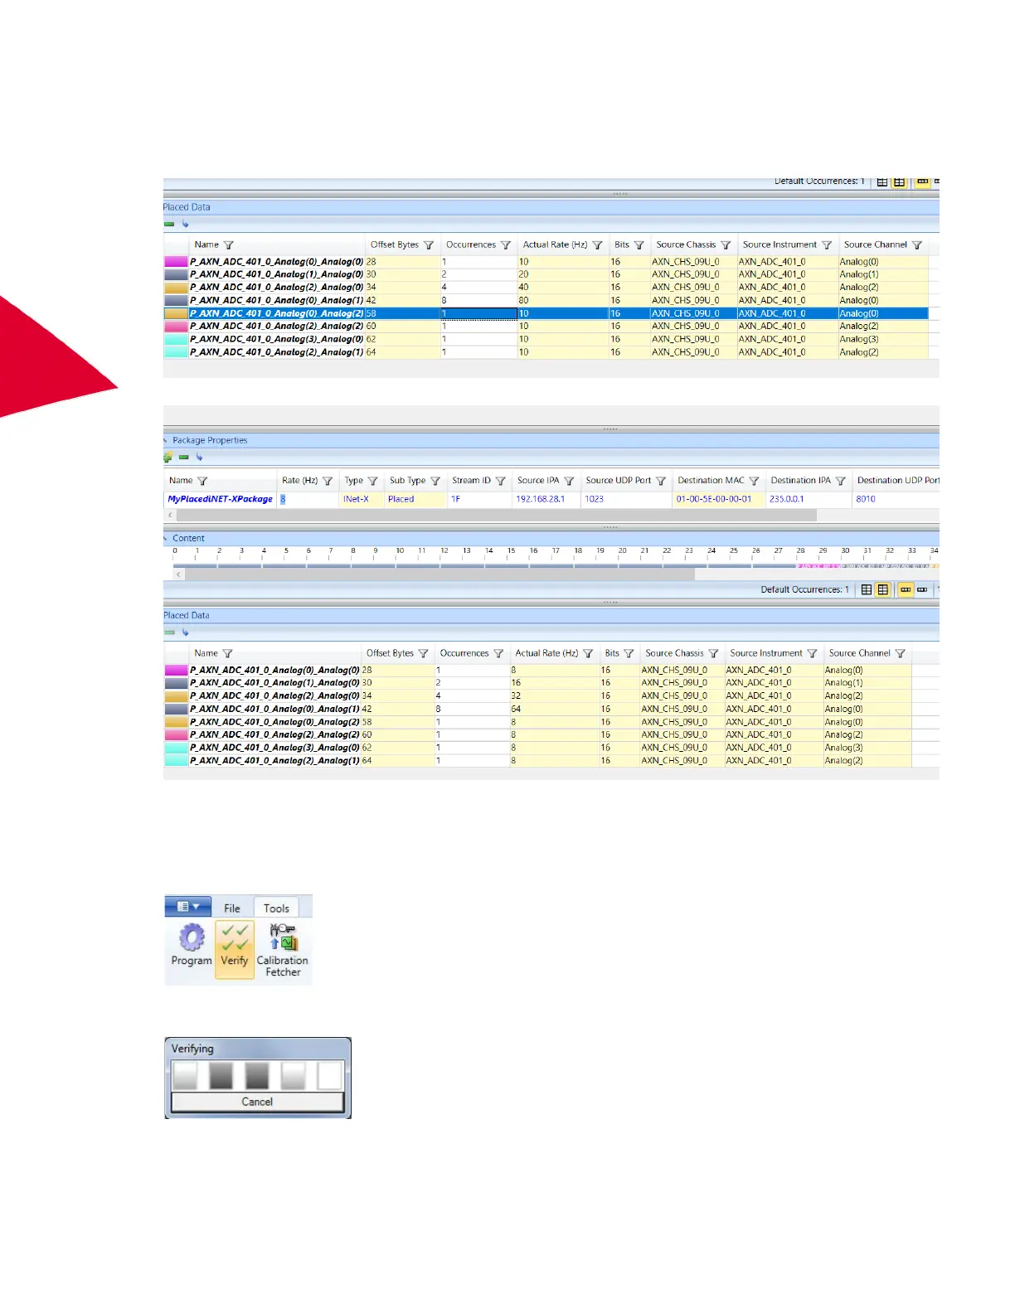Open Rate (Hz) column filter in Package Properties
The height and width of the screenshot is (1313, 1015).
[328, 482]
